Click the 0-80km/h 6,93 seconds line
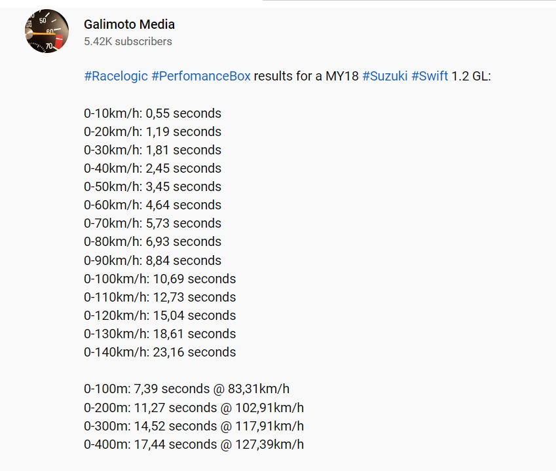This screenshot has width=556, height=471. pos(153,241)
